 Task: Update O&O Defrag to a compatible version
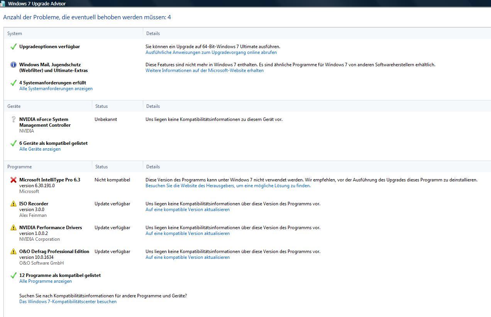[x=187, y=257]
